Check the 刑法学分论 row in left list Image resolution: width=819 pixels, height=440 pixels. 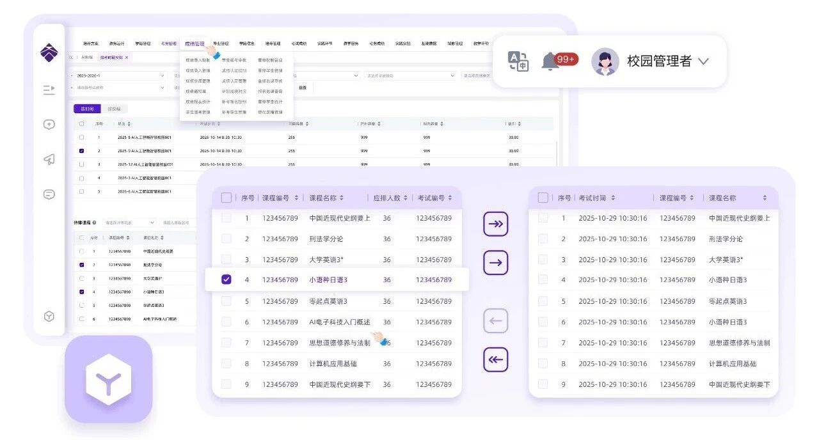point(227,239)
